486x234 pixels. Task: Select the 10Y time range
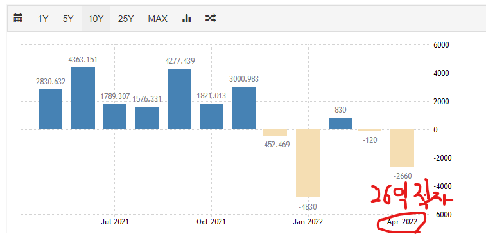click(x=96, y=19)
